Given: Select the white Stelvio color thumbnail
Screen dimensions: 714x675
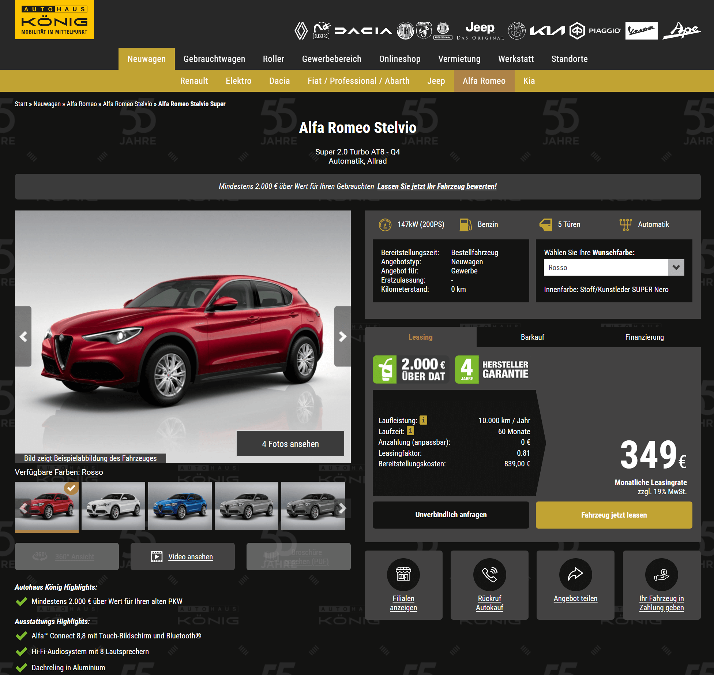Looking at the screenshot, I should [113, 506].
